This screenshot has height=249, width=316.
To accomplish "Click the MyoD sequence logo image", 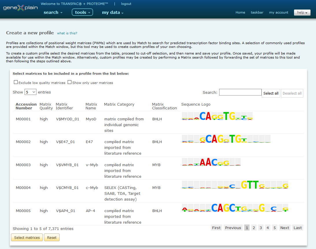I will pyautogui.click(x=217, y=116).
